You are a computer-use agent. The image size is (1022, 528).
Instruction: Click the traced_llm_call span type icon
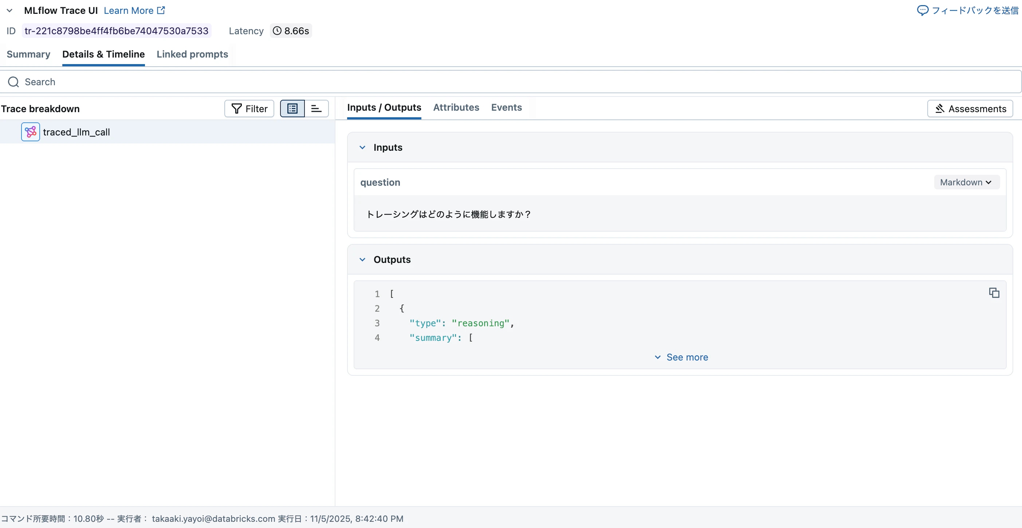pos(31,132)
